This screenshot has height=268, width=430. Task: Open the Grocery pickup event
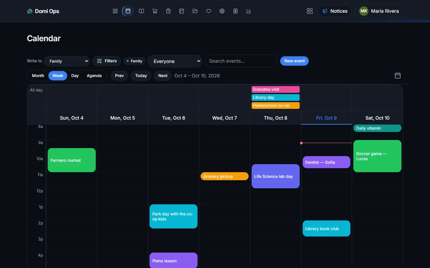point(224,176)
